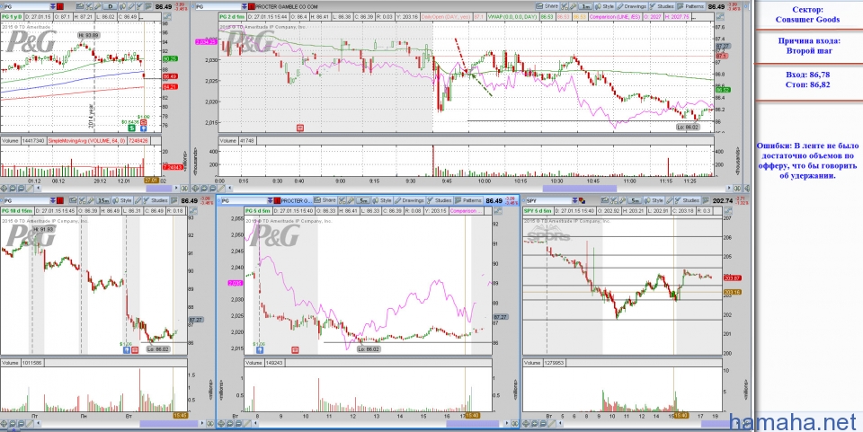Click the Comparison (LINE, /ES) study label
863x432 pixels.
coord(615,16)
